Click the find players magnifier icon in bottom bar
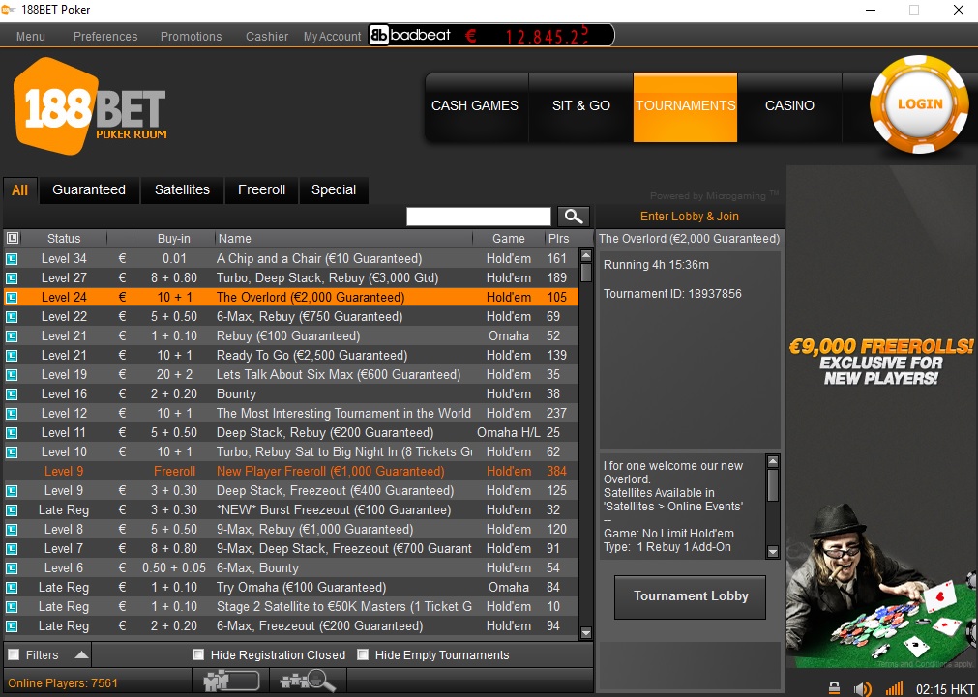The height and width of the screenshot is (697, 978). point(308,681)
